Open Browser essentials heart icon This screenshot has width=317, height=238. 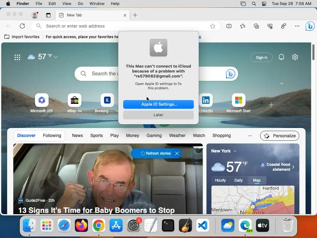point(270,26)
